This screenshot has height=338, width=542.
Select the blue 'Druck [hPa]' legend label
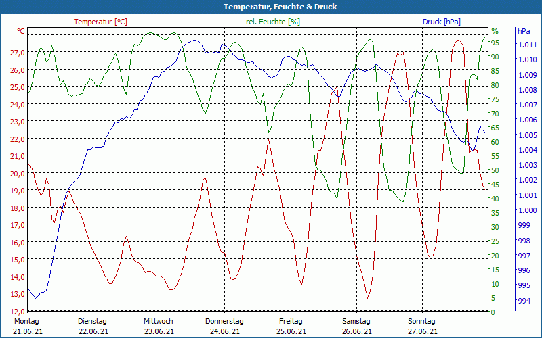[x=442, y=22]
